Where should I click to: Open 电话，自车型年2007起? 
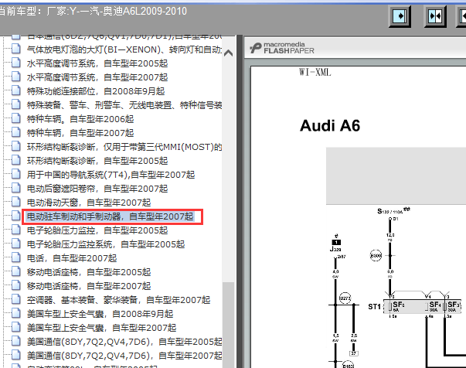pos(72,258)
